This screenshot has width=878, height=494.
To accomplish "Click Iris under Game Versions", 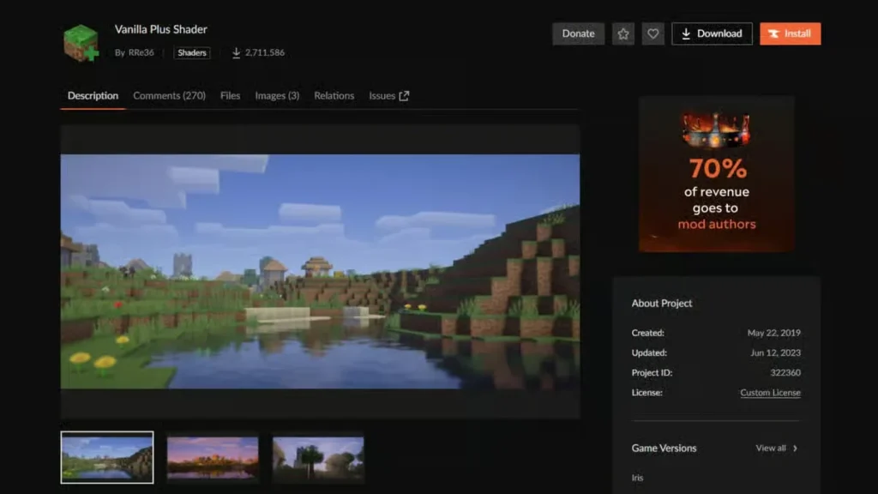I will [x=637, y=478].
